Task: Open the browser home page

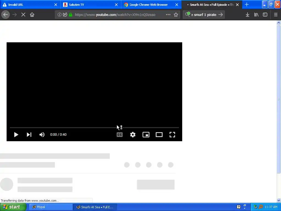Action: (32, 15)
